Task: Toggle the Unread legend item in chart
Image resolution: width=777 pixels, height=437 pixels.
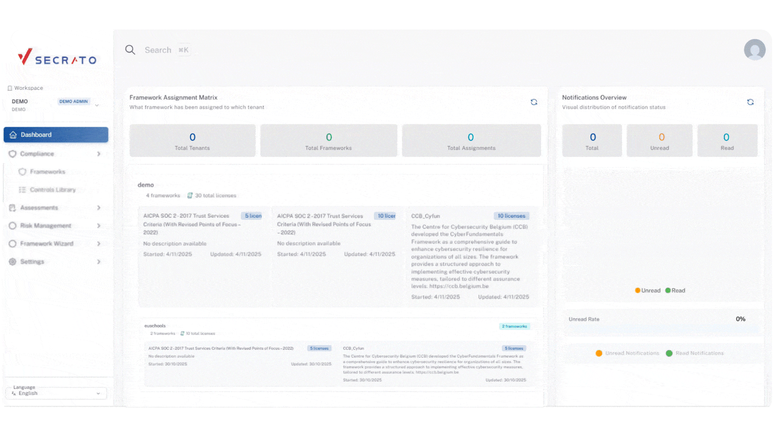Action: click(647, 291)
